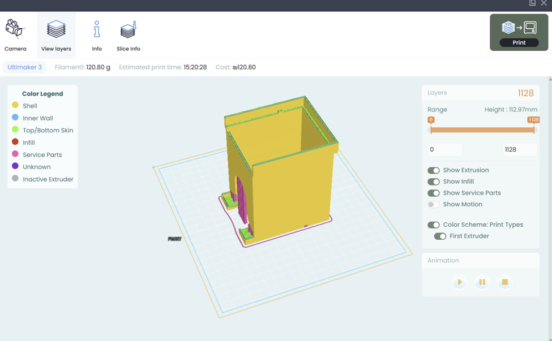Click the upper range handle labeled 1128
This screenshot has height=341, width=552.
(x=534, y=120)
